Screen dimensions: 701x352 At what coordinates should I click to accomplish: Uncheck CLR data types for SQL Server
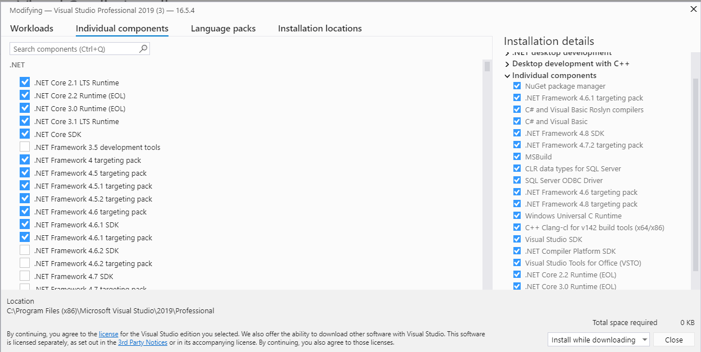(x=517, y=168)
